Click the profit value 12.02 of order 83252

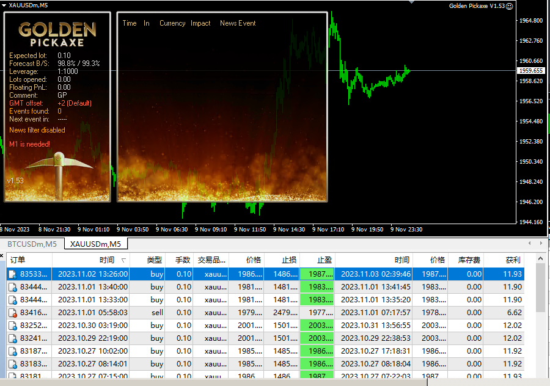(513, 326)
